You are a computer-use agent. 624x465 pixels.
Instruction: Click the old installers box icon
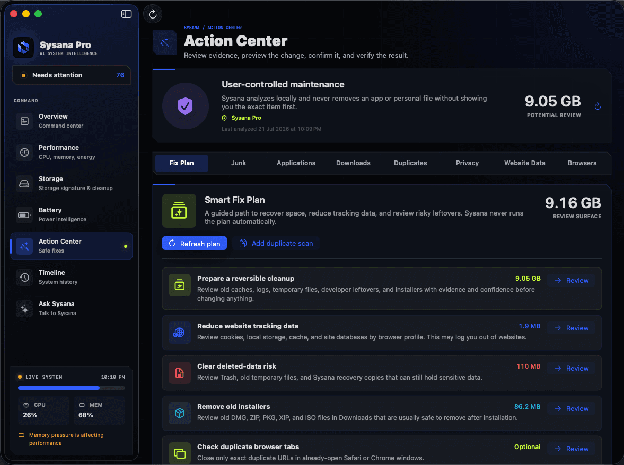[x=180, y=413]
